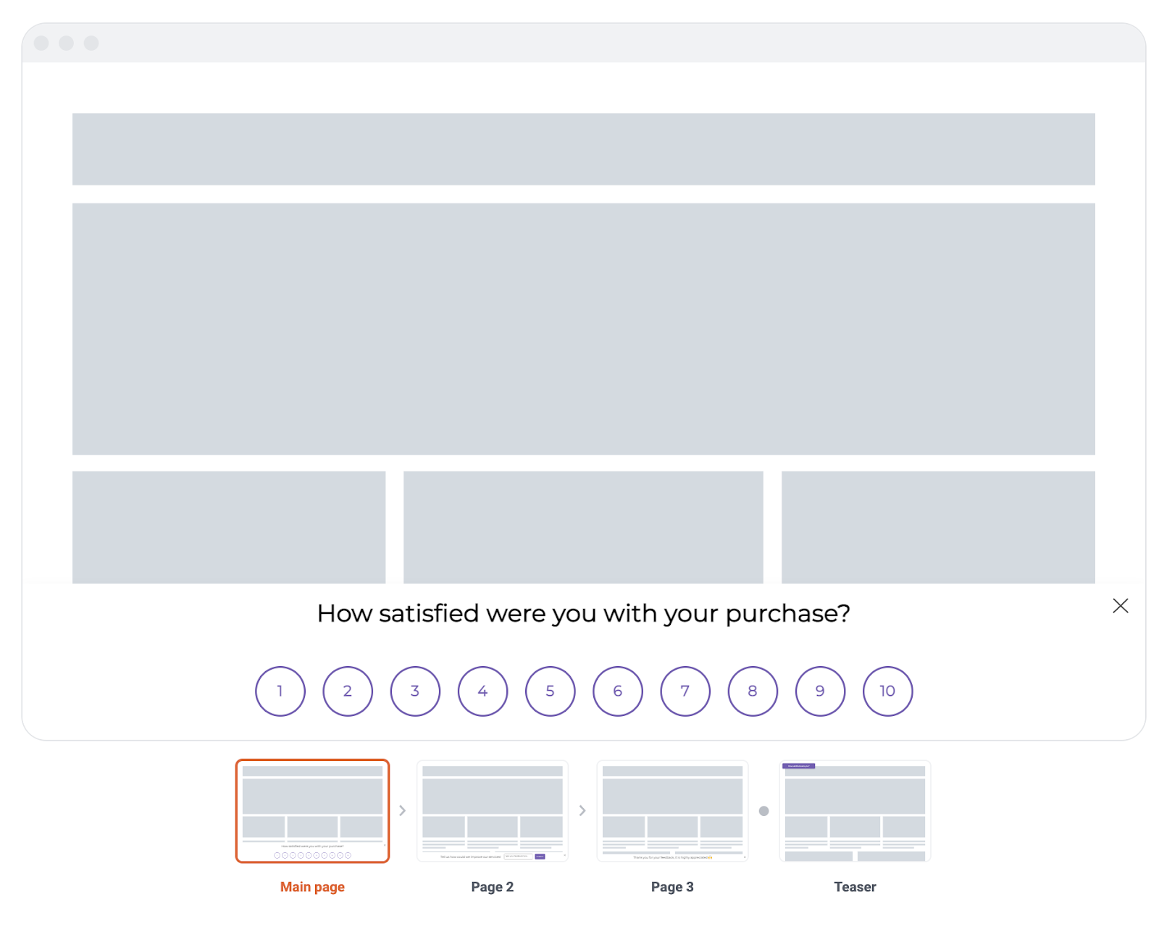Click the 8 rating button
This screenshot has width=1159, height=926.
pyautogui.click(x=753, y=691)
